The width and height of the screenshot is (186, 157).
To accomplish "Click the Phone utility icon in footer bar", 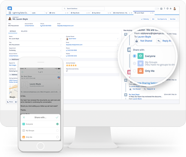I will click(8, 102).
